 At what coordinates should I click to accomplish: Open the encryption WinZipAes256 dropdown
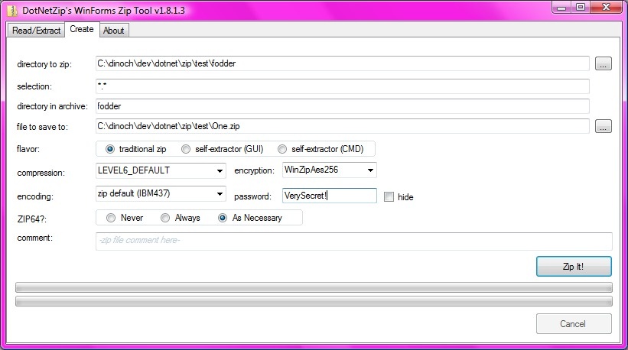pos(370,170)
